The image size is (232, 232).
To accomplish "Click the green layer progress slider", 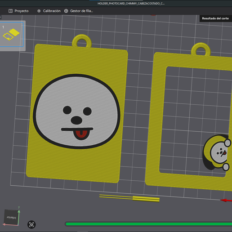I will (149, 224).
